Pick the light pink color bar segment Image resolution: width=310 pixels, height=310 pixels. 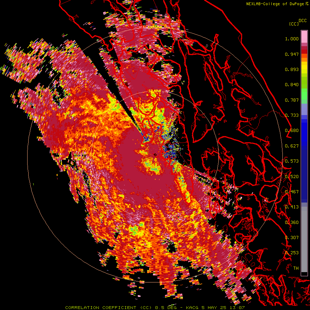tap(304, 37)
